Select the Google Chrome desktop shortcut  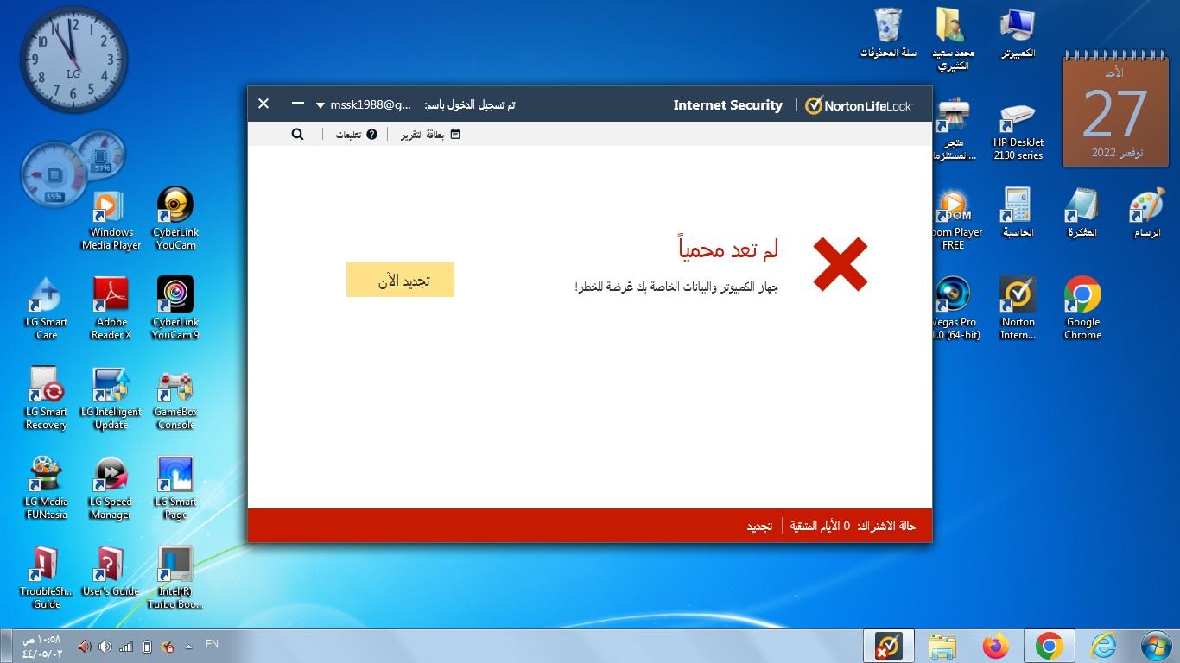coord(1082,308)
